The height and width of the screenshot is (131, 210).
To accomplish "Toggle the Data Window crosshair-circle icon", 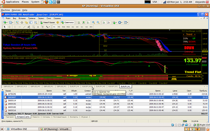I will (22, 22).
